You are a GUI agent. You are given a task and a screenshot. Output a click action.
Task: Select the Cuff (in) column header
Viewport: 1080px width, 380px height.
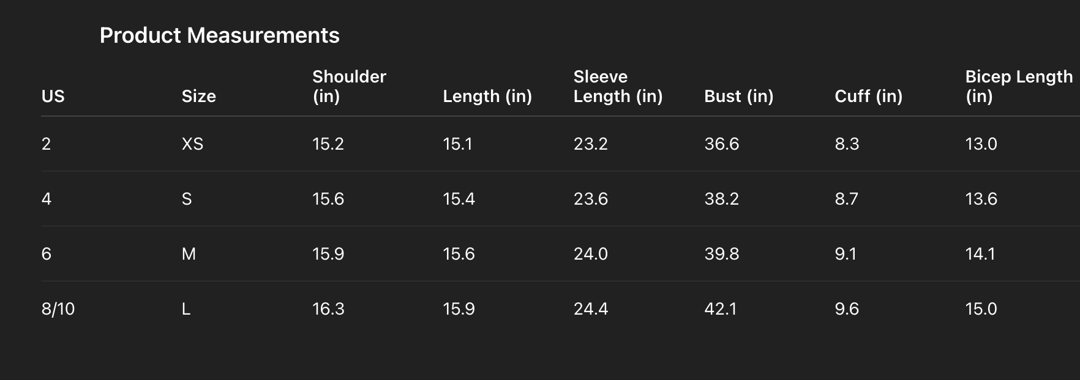(x=868, y=96)
